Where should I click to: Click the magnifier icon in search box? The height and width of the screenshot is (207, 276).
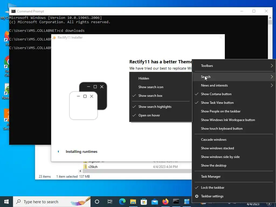coord(18,202)
